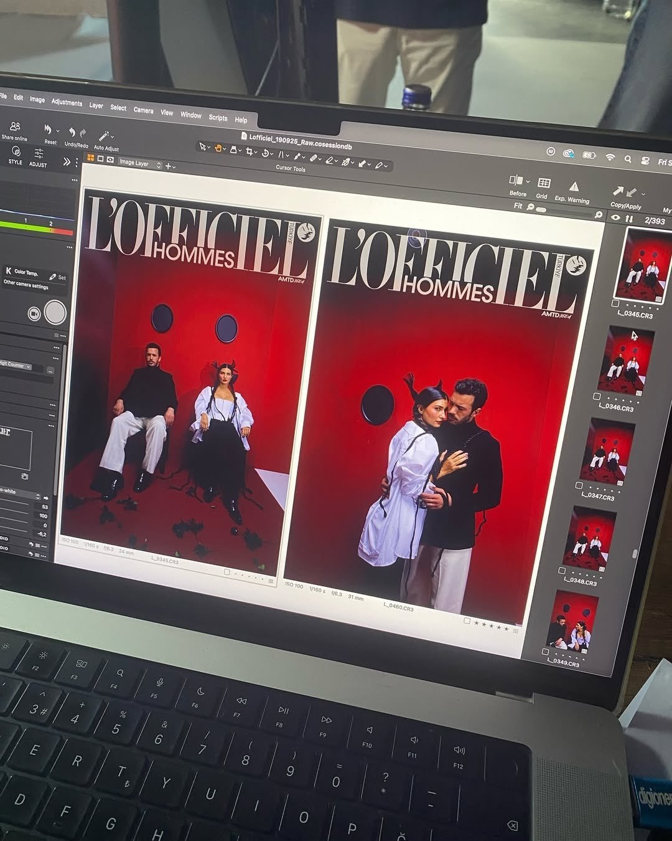Open the Image Layer dropdown
The width and height of the screenshot is (672, 841).
(x=140, y=163)
